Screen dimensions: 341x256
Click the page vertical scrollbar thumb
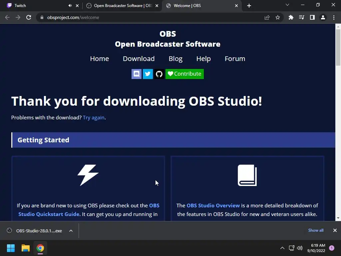338,47
